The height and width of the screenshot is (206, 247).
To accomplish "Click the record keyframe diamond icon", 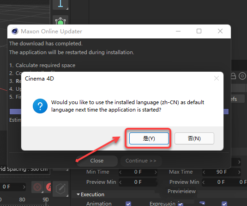I will (37, 187).
